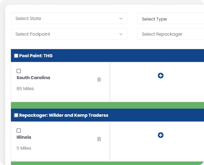Click the Select State chevron arrow
The height and width of the screenshot is (165, 204).
(x=121, y=19)
